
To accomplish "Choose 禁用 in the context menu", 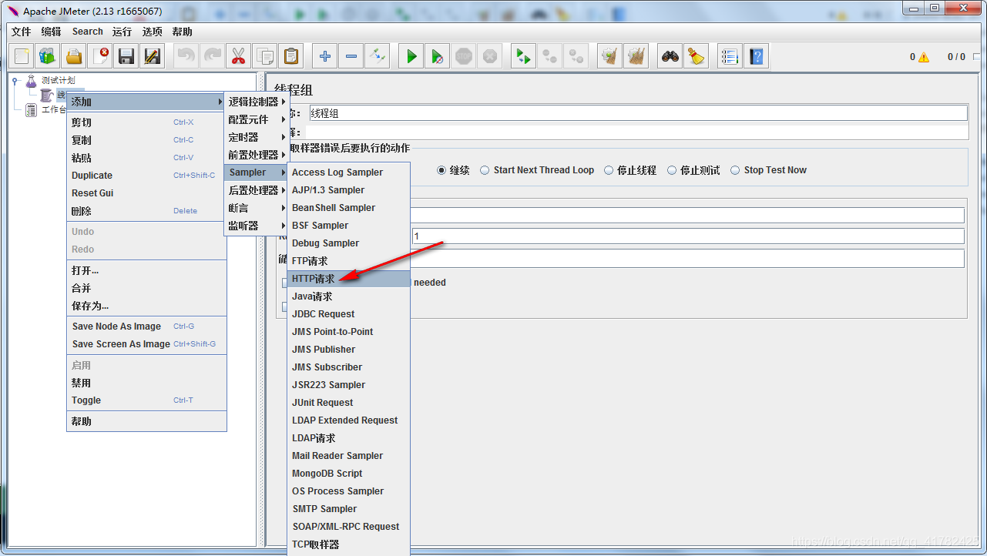I will click(146, 383).
